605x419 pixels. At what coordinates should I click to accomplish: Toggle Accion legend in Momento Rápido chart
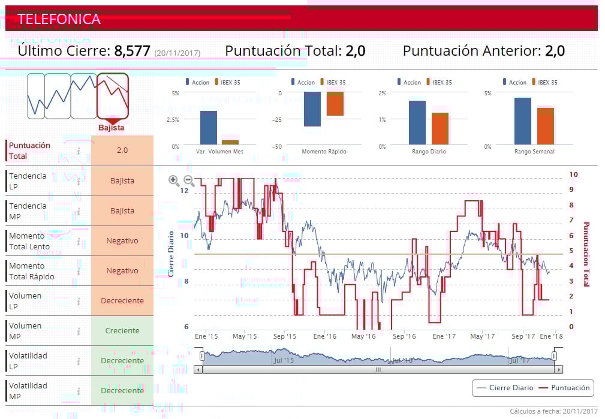(x=303, y=82)
